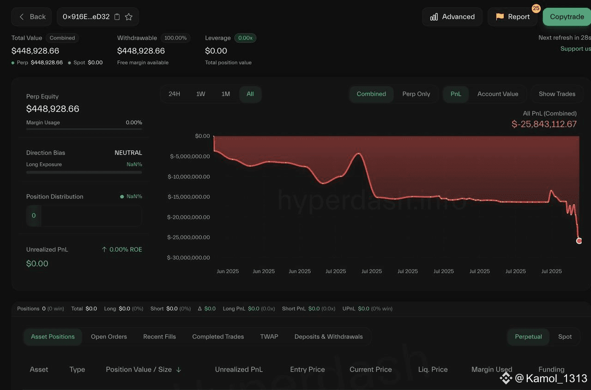The image size is (591, 390).
Task: Click the 0.00x Leverage badge
Action: (245, 38)
